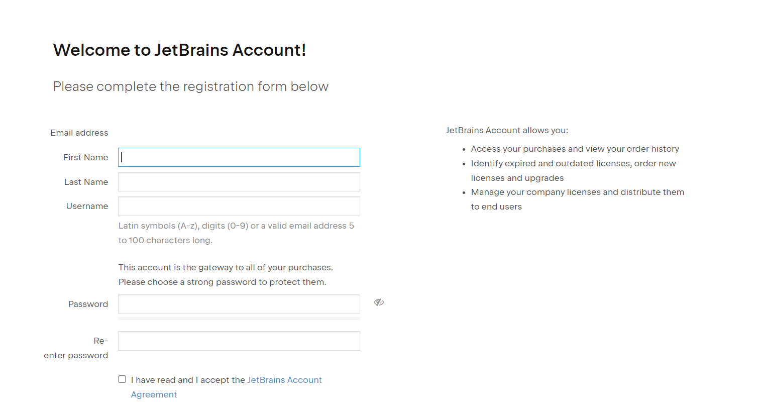
Task: Click the Password input field
Action: [x=239, y=304]
